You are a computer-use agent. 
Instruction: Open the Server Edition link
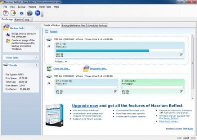[171, 118]
